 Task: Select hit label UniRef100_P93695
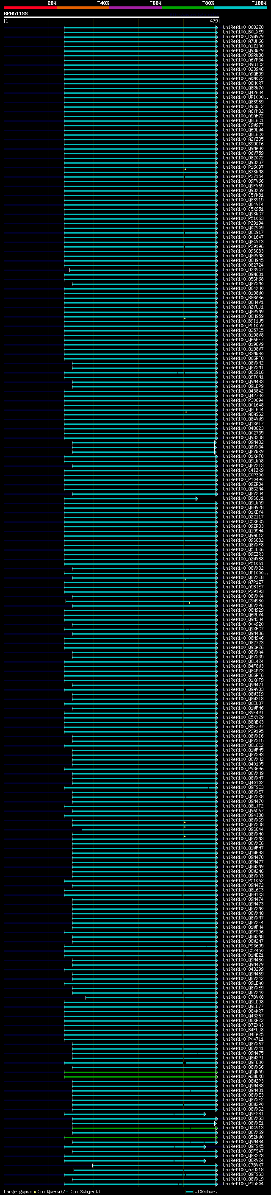[x=243, y=946]
